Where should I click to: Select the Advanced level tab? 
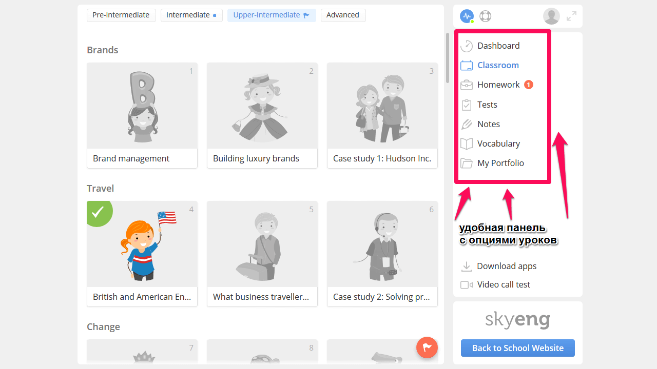[343, 15]
